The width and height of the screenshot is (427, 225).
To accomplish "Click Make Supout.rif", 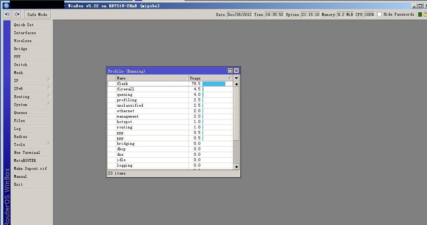I will coord(32,168).
